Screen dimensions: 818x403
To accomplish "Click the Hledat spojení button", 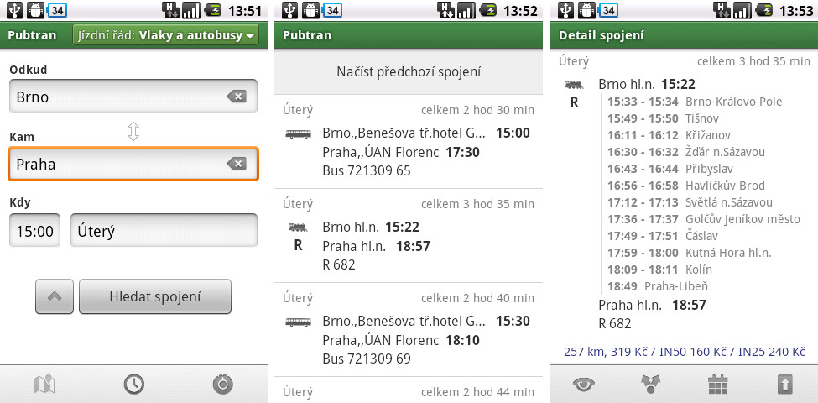I will (x=155, y=296).
